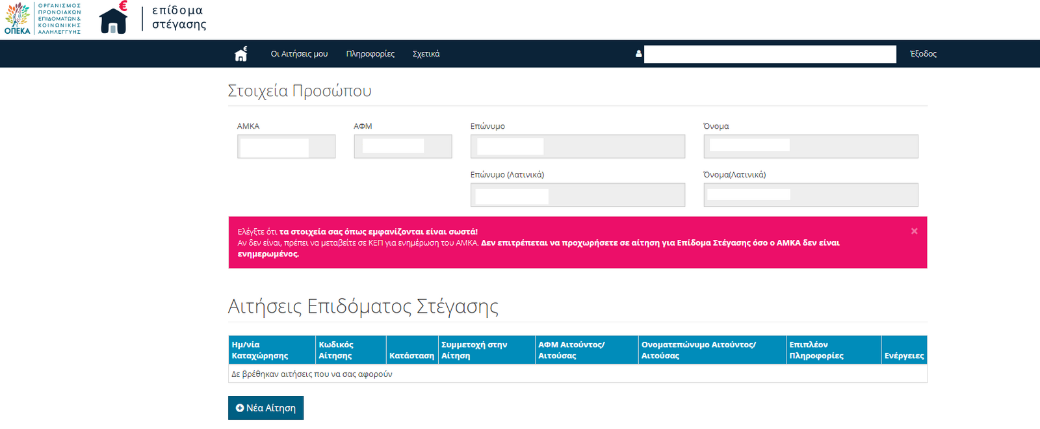Viewport: 1040px width, 429px height.
Task: Click the housing benefit house logo
Action: click(x=114, y=18)
